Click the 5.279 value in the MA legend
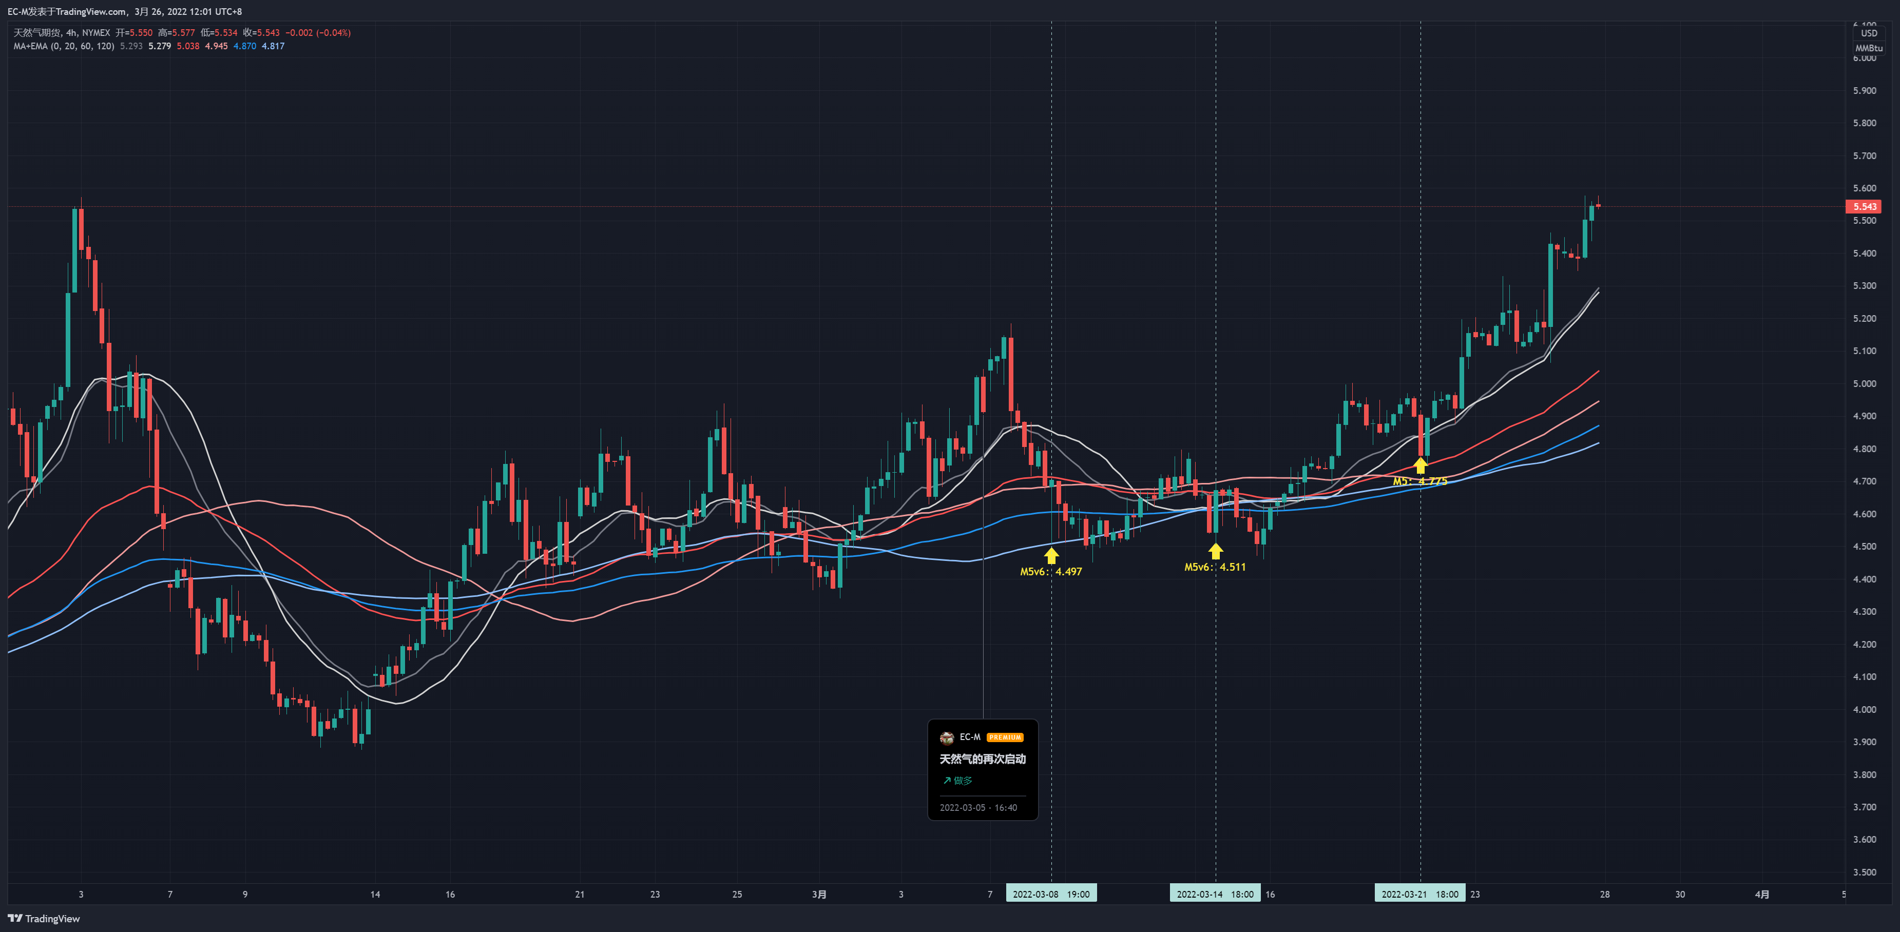 159,46
